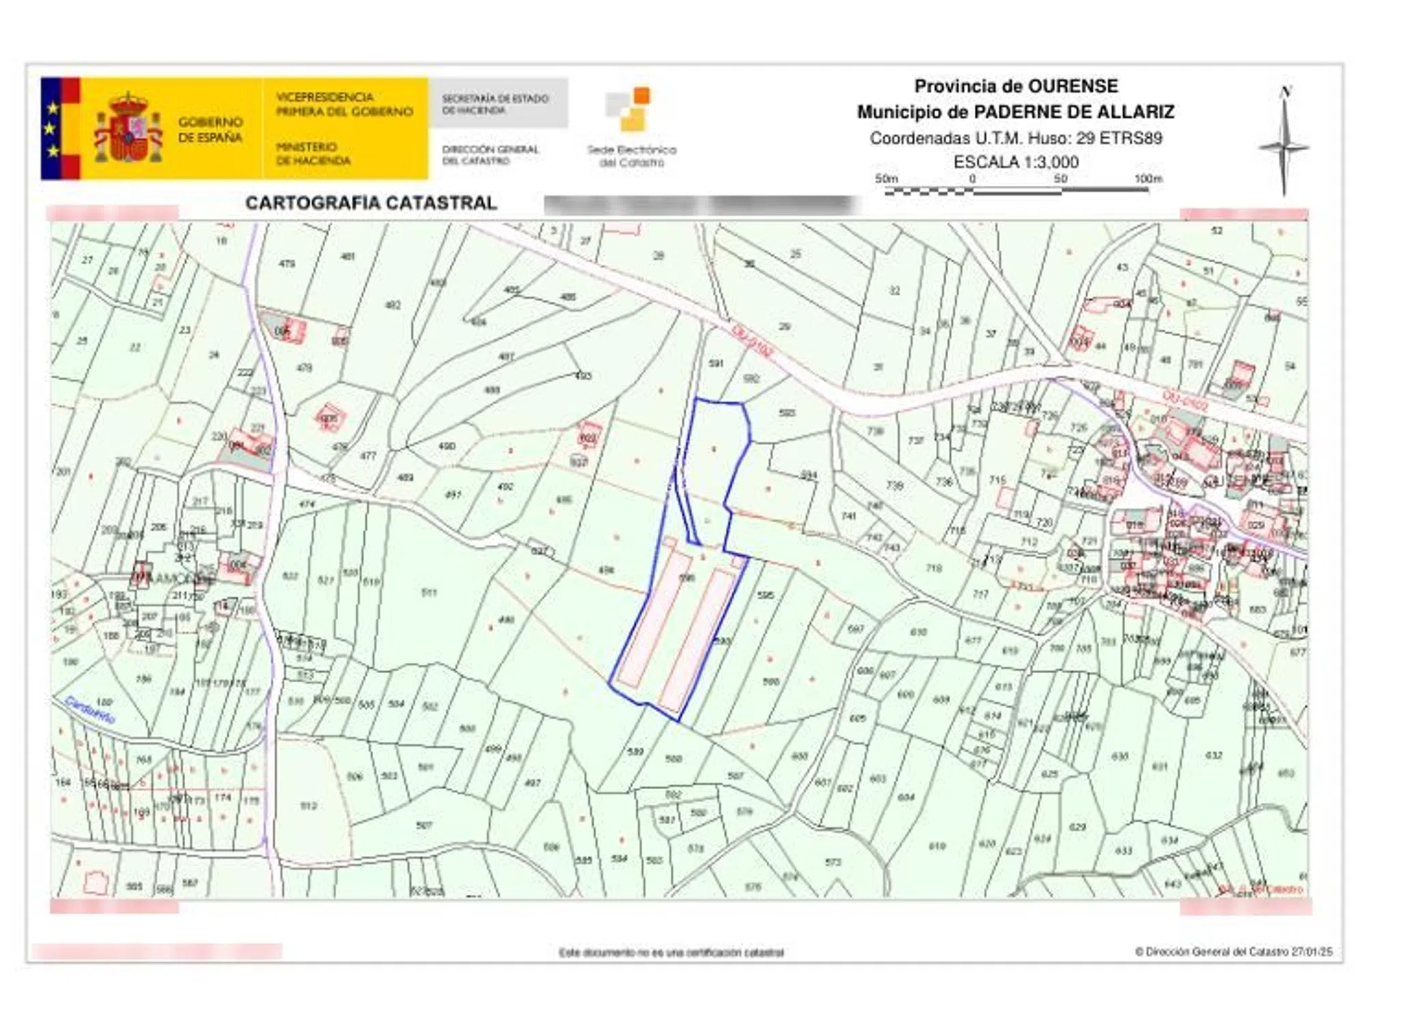
Task: Click the Spanish coat of arms emblem
Action: click(128, 130)
